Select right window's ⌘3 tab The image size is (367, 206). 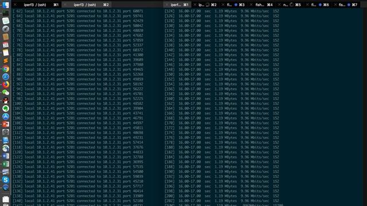[x=233, y=5]
